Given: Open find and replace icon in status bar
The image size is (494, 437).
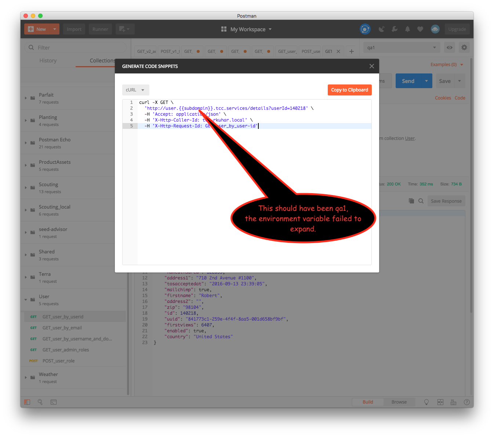Looking at the screenshot, I should [x=40, y=402].
